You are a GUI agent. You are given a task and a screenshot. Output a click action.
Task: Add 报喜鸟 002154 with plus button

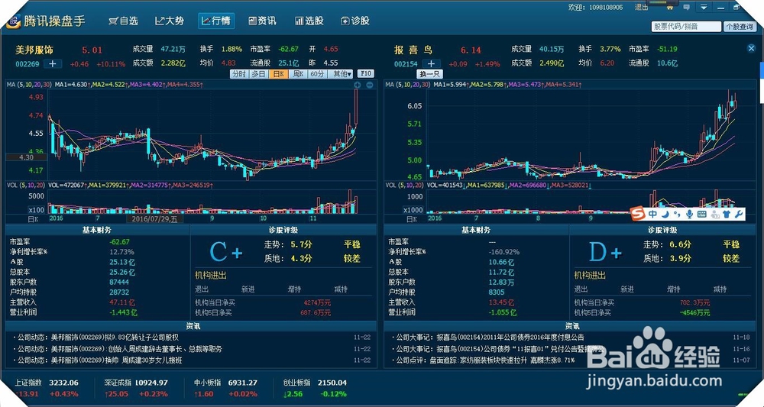pos(431,64)
